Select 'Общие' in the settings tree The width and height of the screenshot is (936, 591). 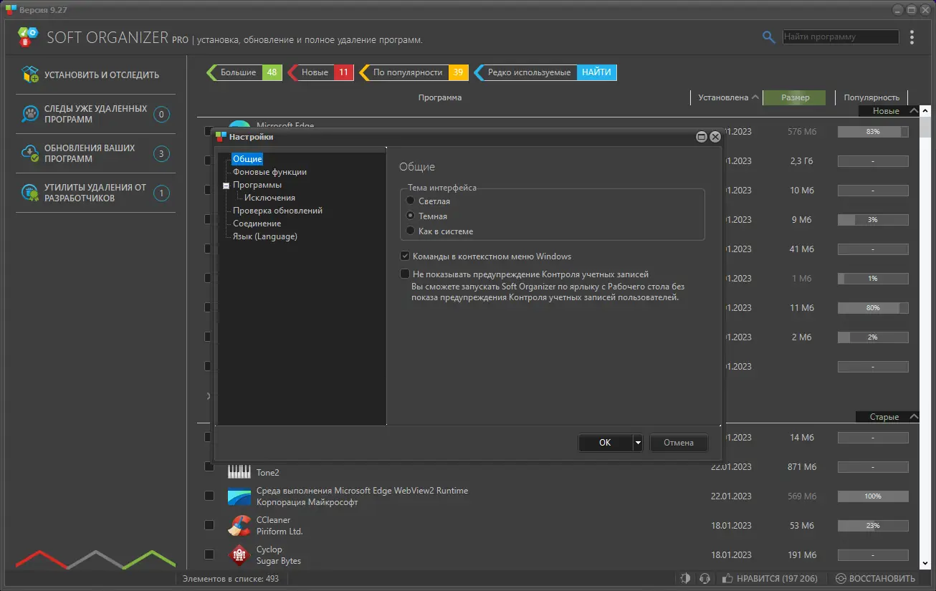pos(247,159)
